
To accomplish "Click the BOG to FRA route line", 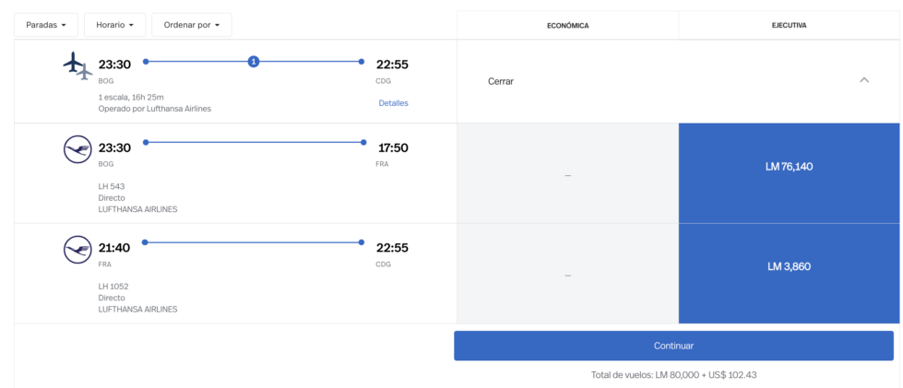I will click(255, 142).
